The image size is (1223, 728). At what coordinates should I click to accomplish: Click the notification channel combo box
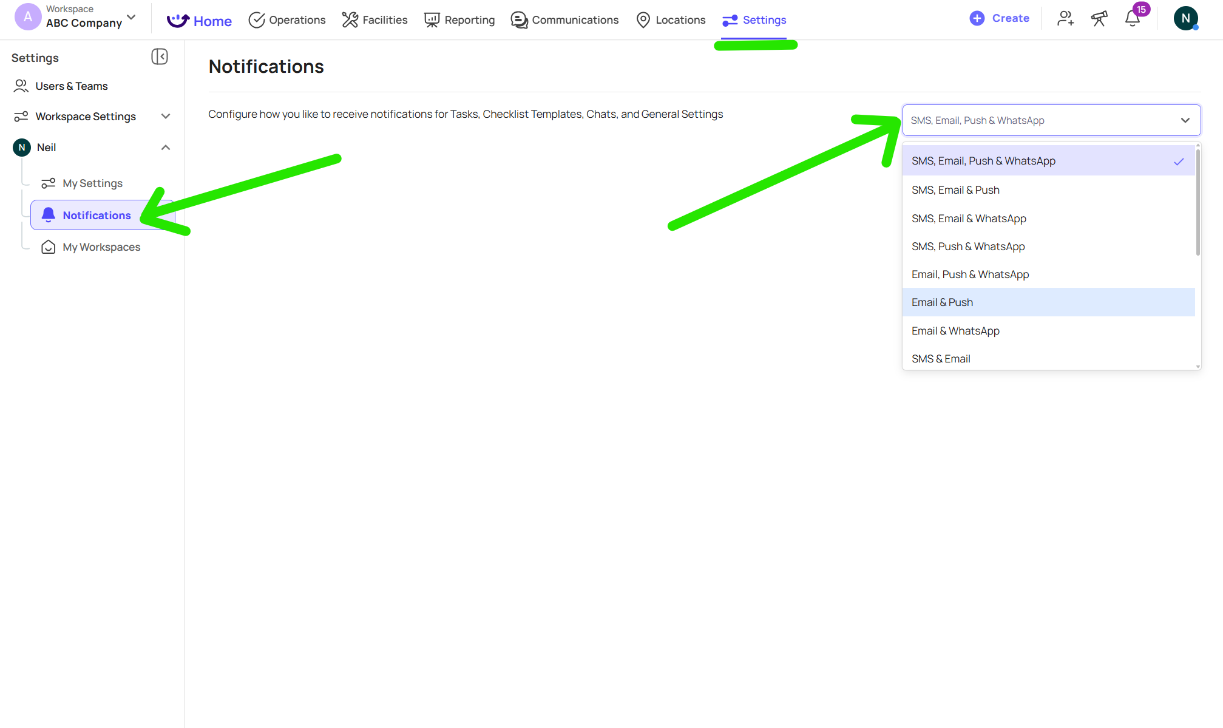[1051, 120]
